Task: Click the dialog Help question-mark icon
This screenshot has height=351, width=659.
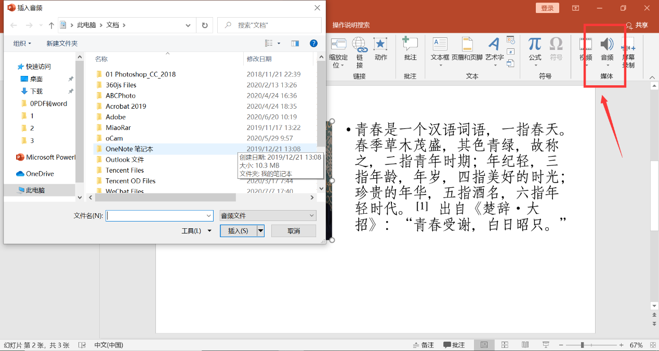Action: coord(313,43)
